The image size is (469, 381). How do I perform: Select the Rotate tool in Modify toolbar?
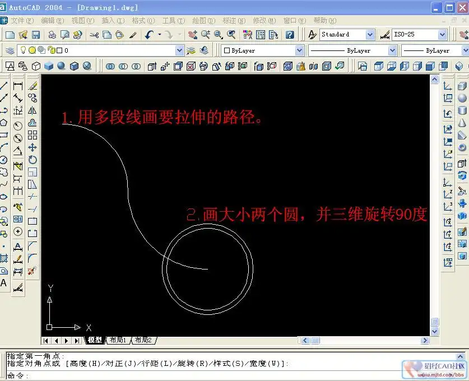tap(32, 160)
